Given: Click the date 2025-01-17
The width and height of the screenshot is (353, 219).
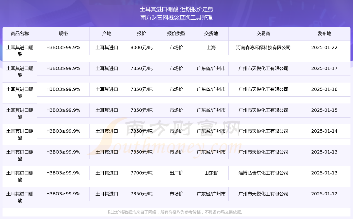Looking at the screenshot, I should click(324, 68).
